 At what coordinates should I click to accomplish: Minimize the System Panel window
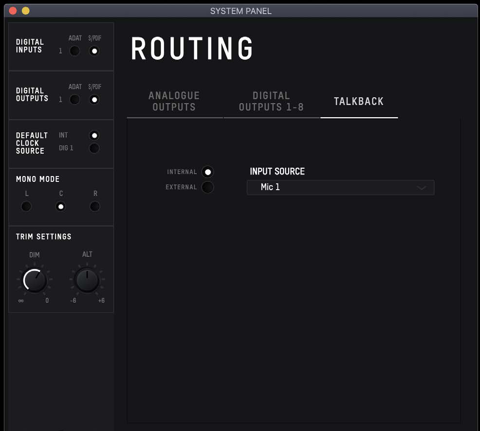tap(26, 11)
